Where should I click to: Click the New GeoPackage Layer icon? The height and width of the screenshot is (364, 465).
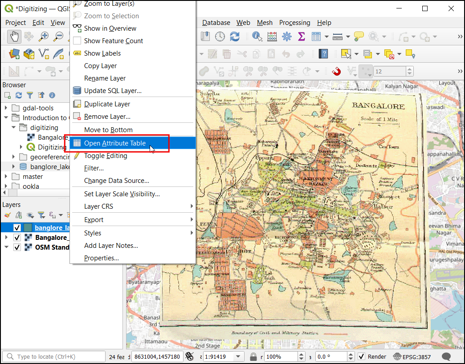point(29,54)
